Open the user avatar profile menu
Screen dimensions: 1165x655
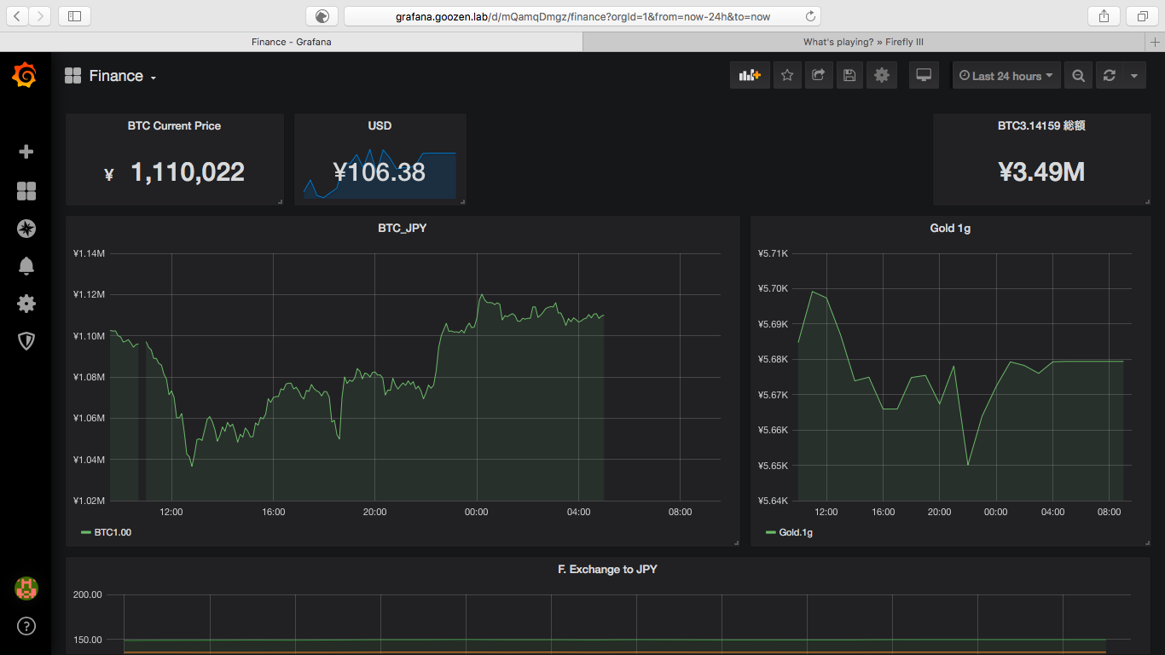pos(26,588)
